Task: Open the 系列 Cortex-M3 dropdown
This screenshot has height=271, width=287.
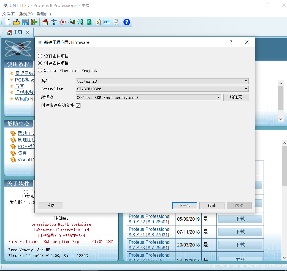Action: [162, 81]
